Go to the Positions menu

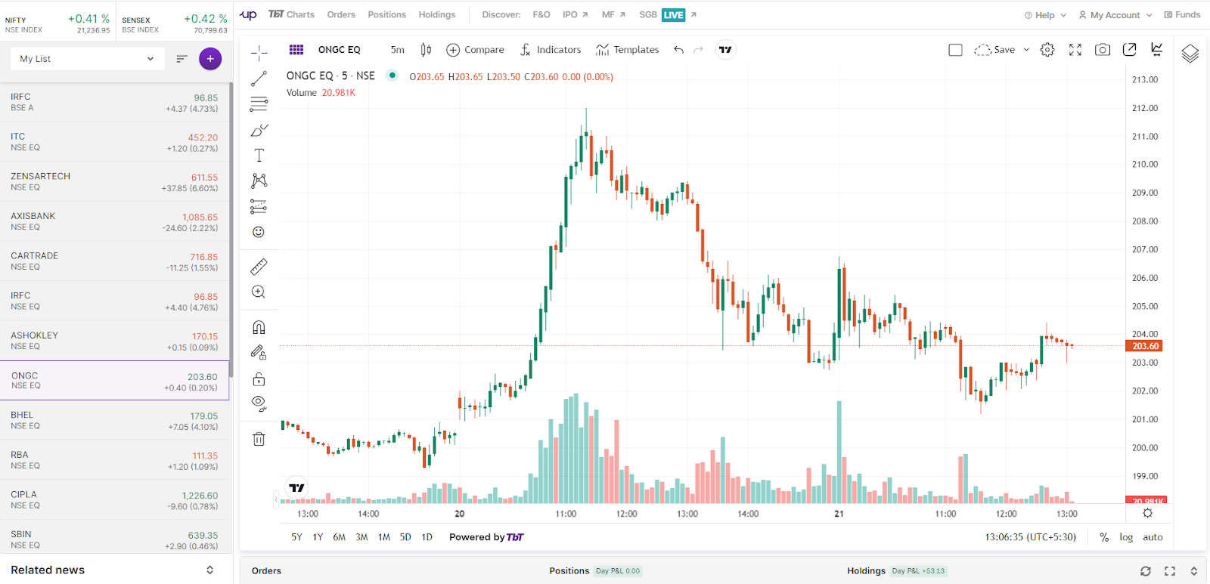[x=387, y=15]
